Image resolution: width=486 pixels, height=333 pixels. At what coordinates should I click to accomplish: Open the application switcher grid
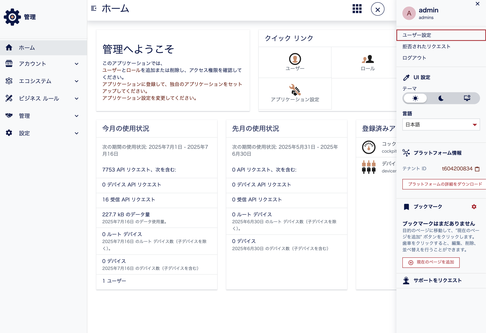[x=357, y=9]
